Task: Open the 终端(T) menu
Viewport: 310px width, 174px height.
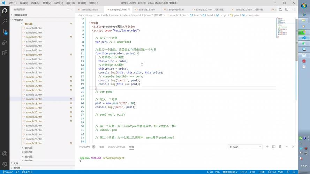Action: 82,3
